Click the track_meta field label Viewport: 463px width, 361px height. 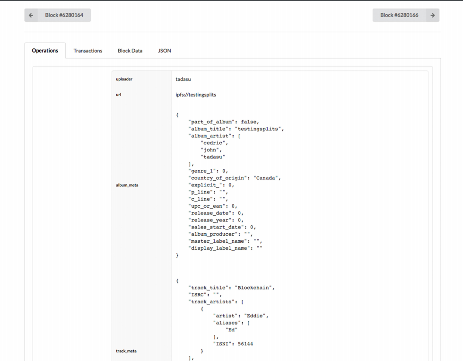(x=126, y=351)
